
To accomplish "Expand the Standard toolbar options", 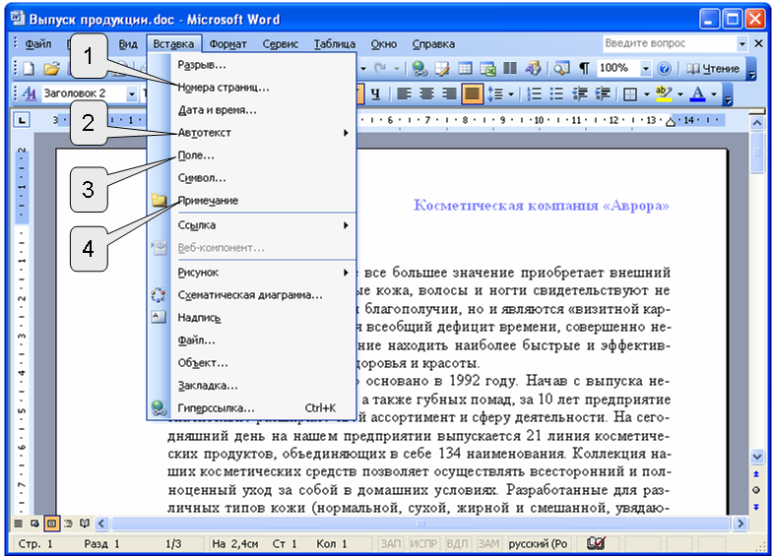I will pos(751,69).
